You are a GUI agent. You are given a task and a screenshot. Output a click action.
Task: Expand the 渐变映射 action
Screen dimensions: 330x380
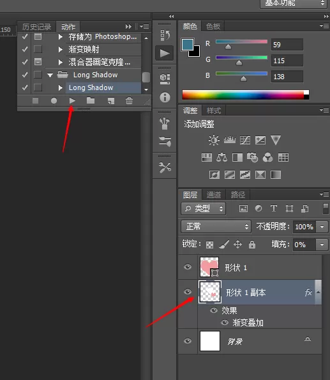[x=61, y=50]
